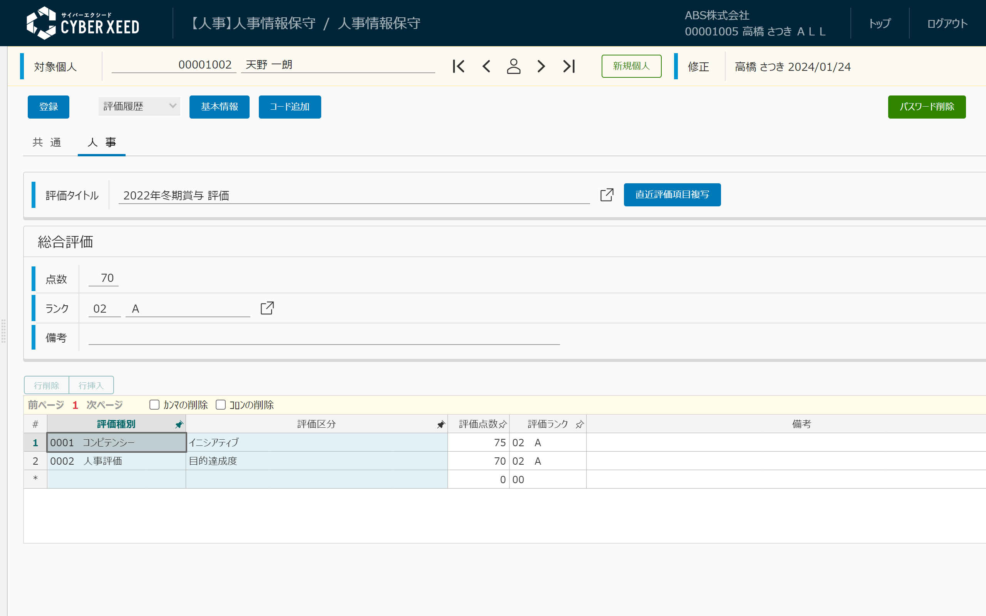Click the 登録 button

(x=49, y=107)
